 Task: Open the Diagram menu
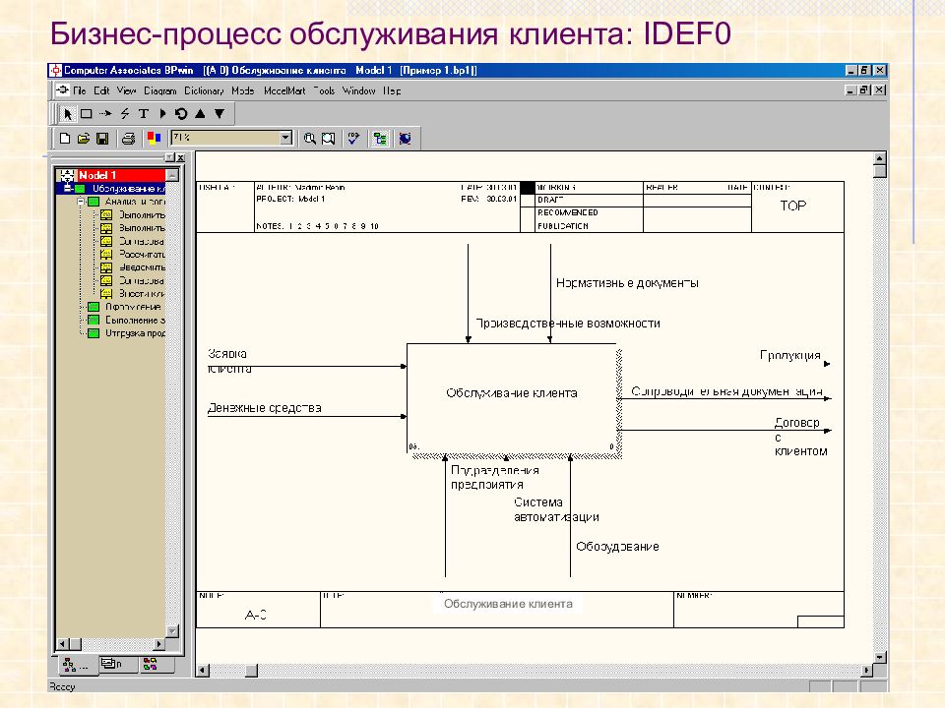point(159,90)
